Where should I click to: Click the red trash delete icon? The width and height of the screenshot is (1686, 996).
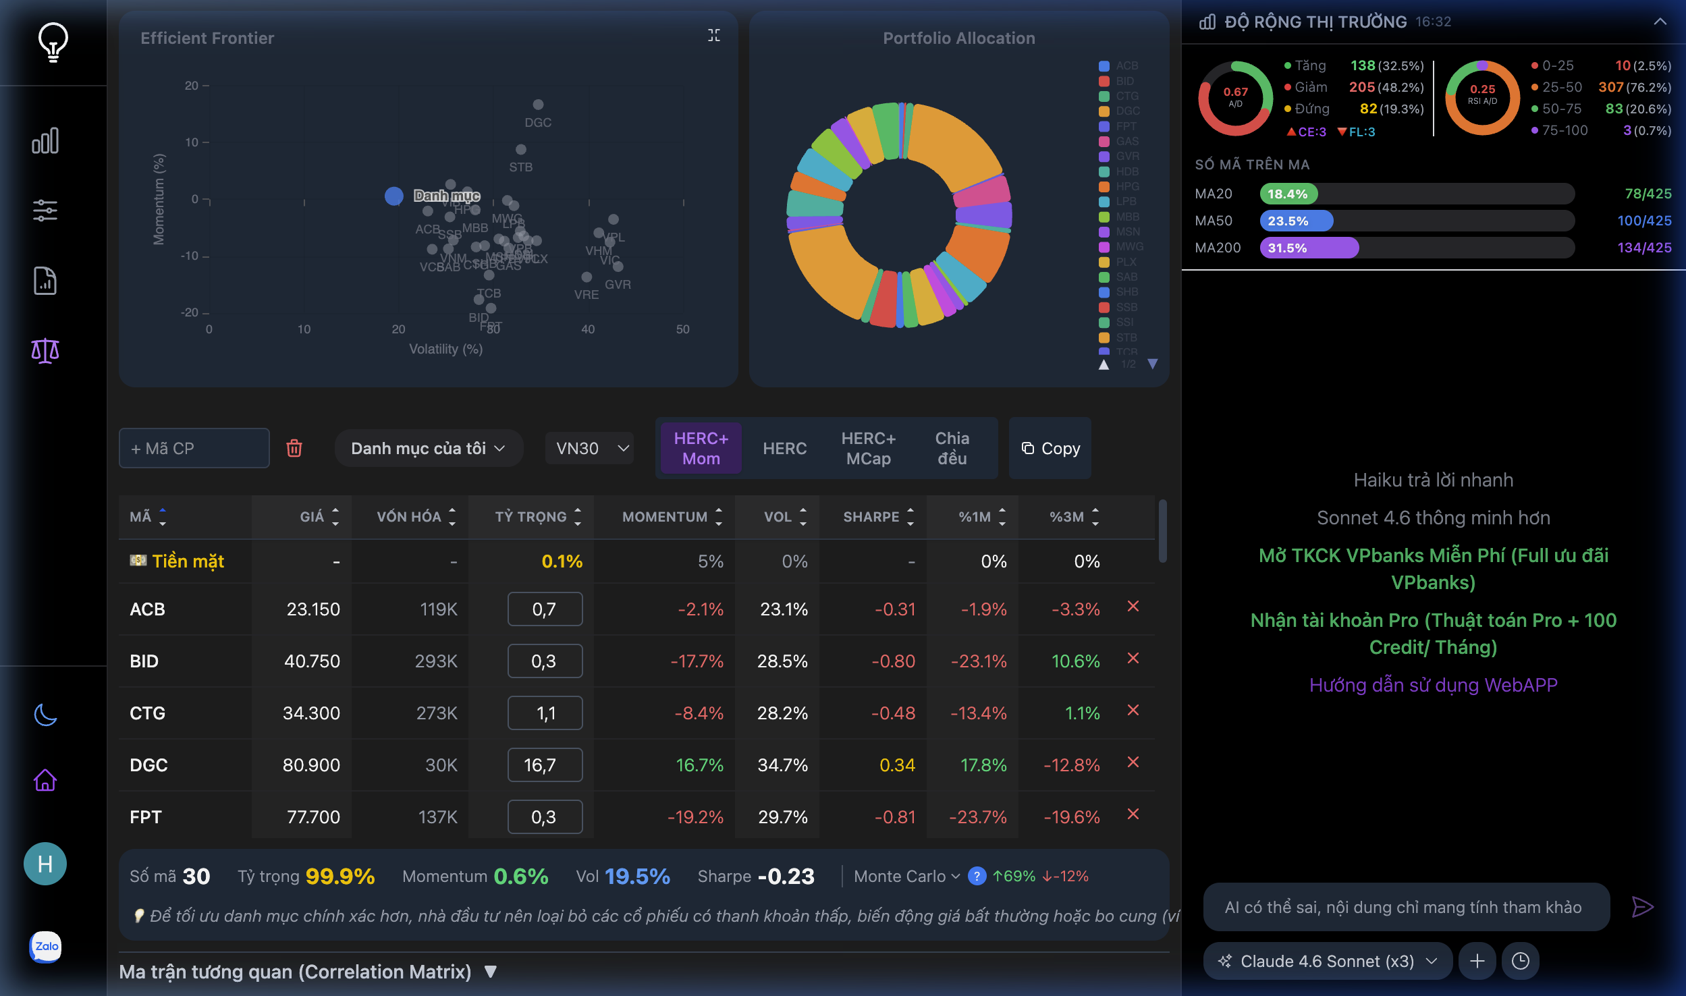pos(294,448)
